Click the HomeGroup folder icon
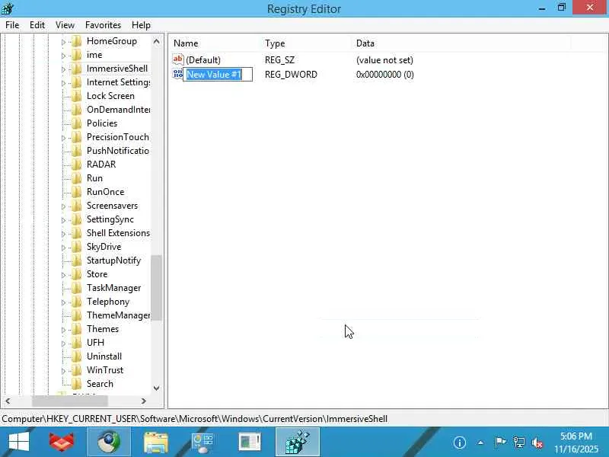 click(x=77, y=41)
